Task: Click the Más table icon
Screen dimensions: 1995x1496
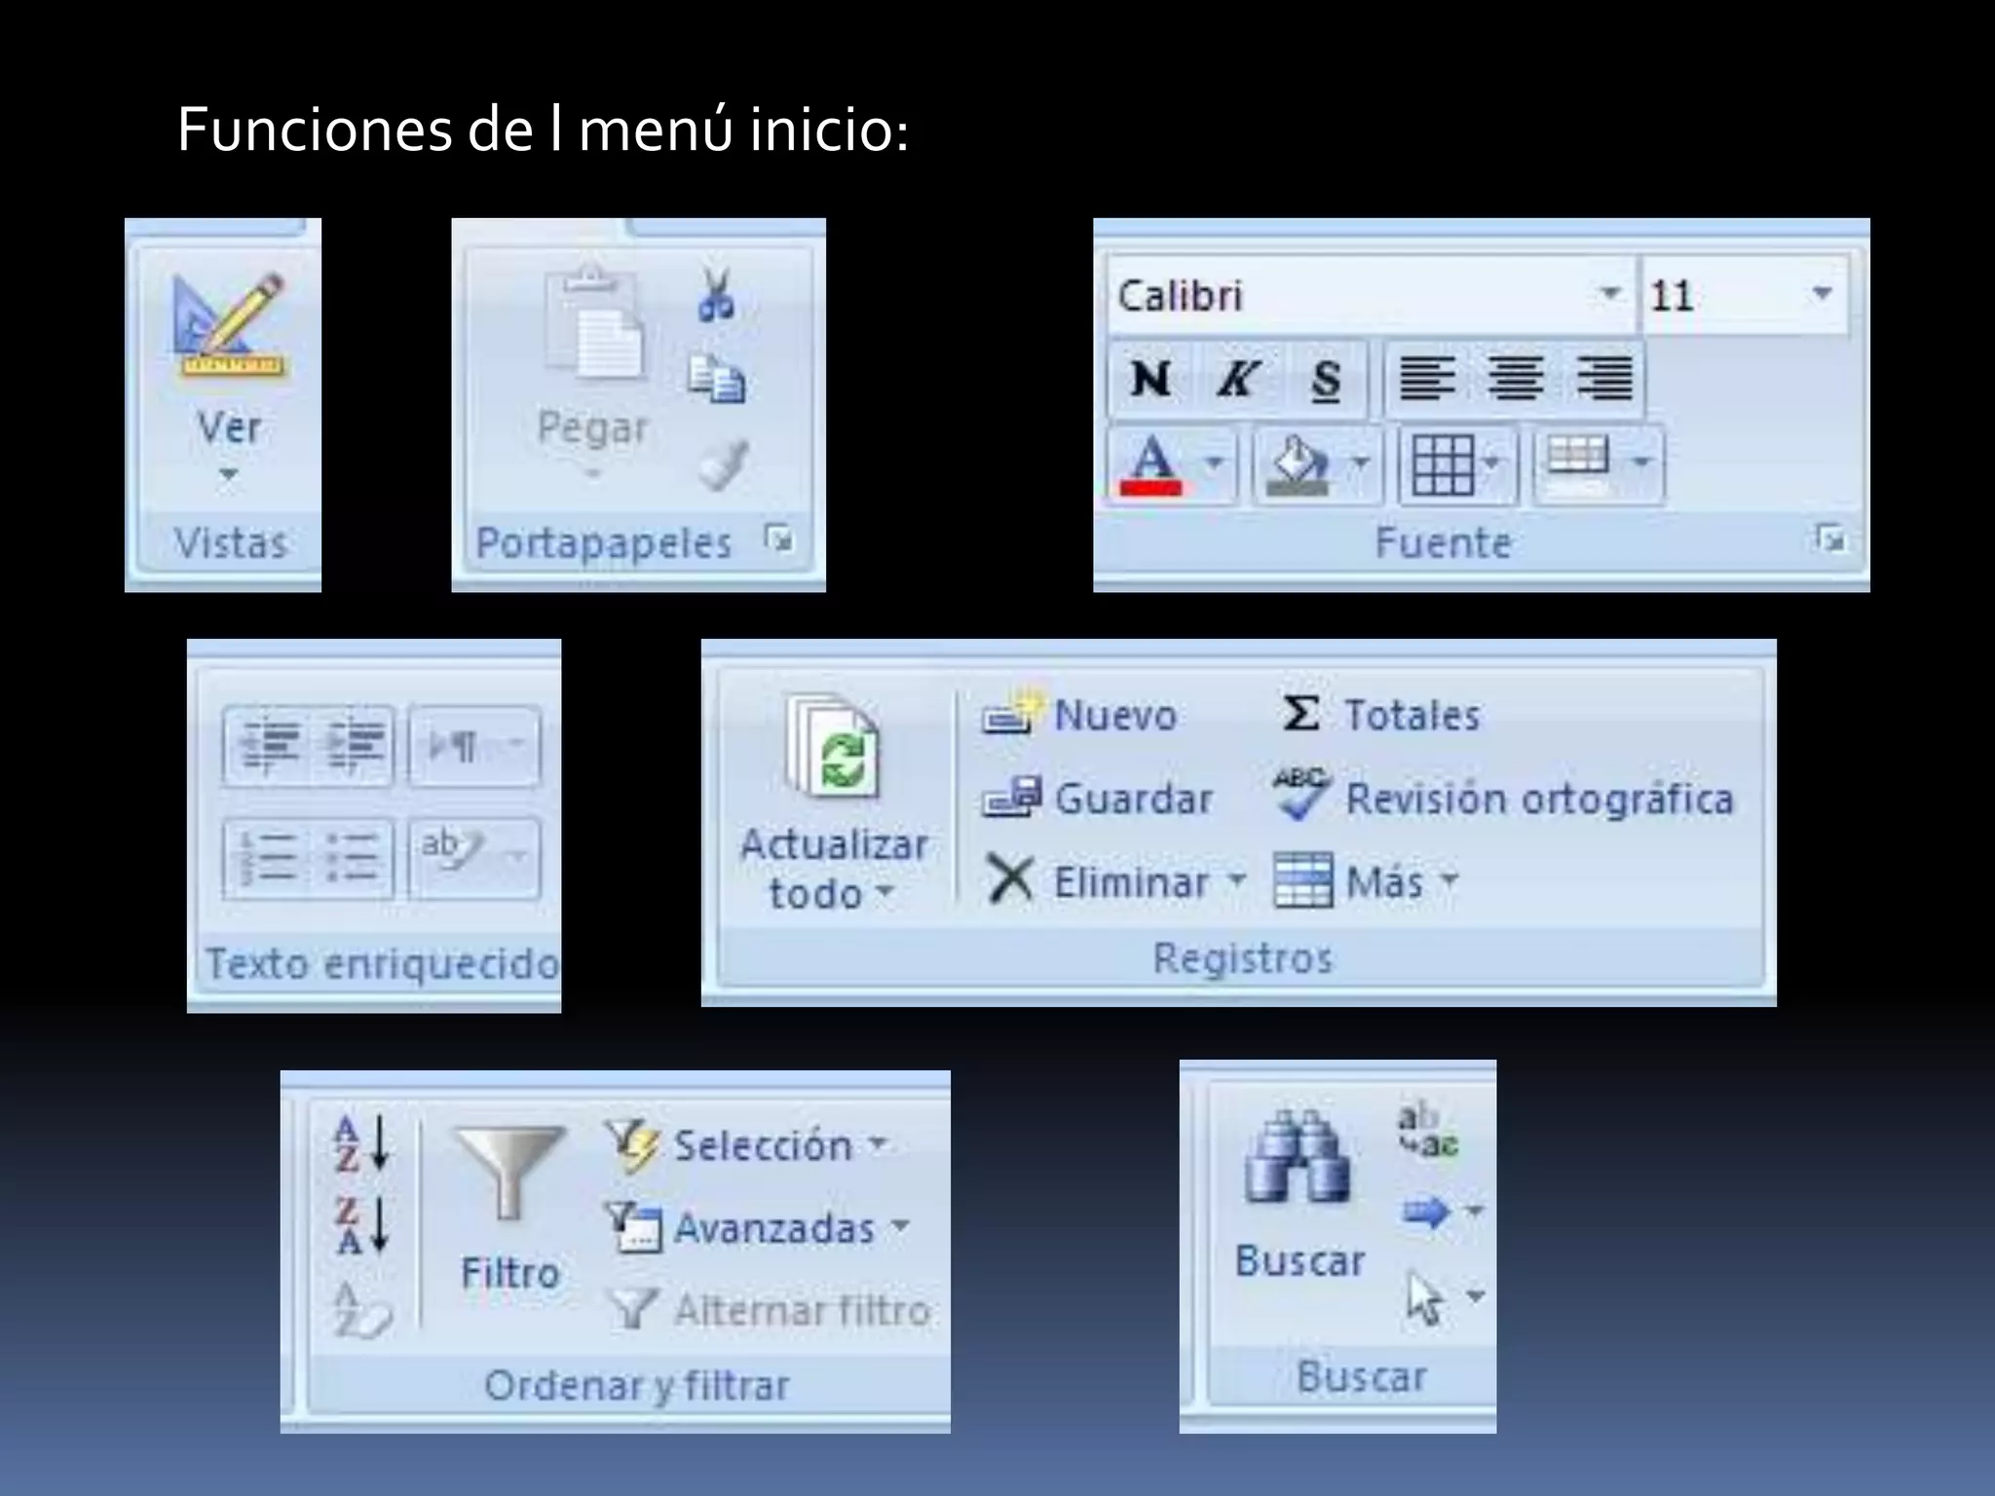Action: 1303,880
